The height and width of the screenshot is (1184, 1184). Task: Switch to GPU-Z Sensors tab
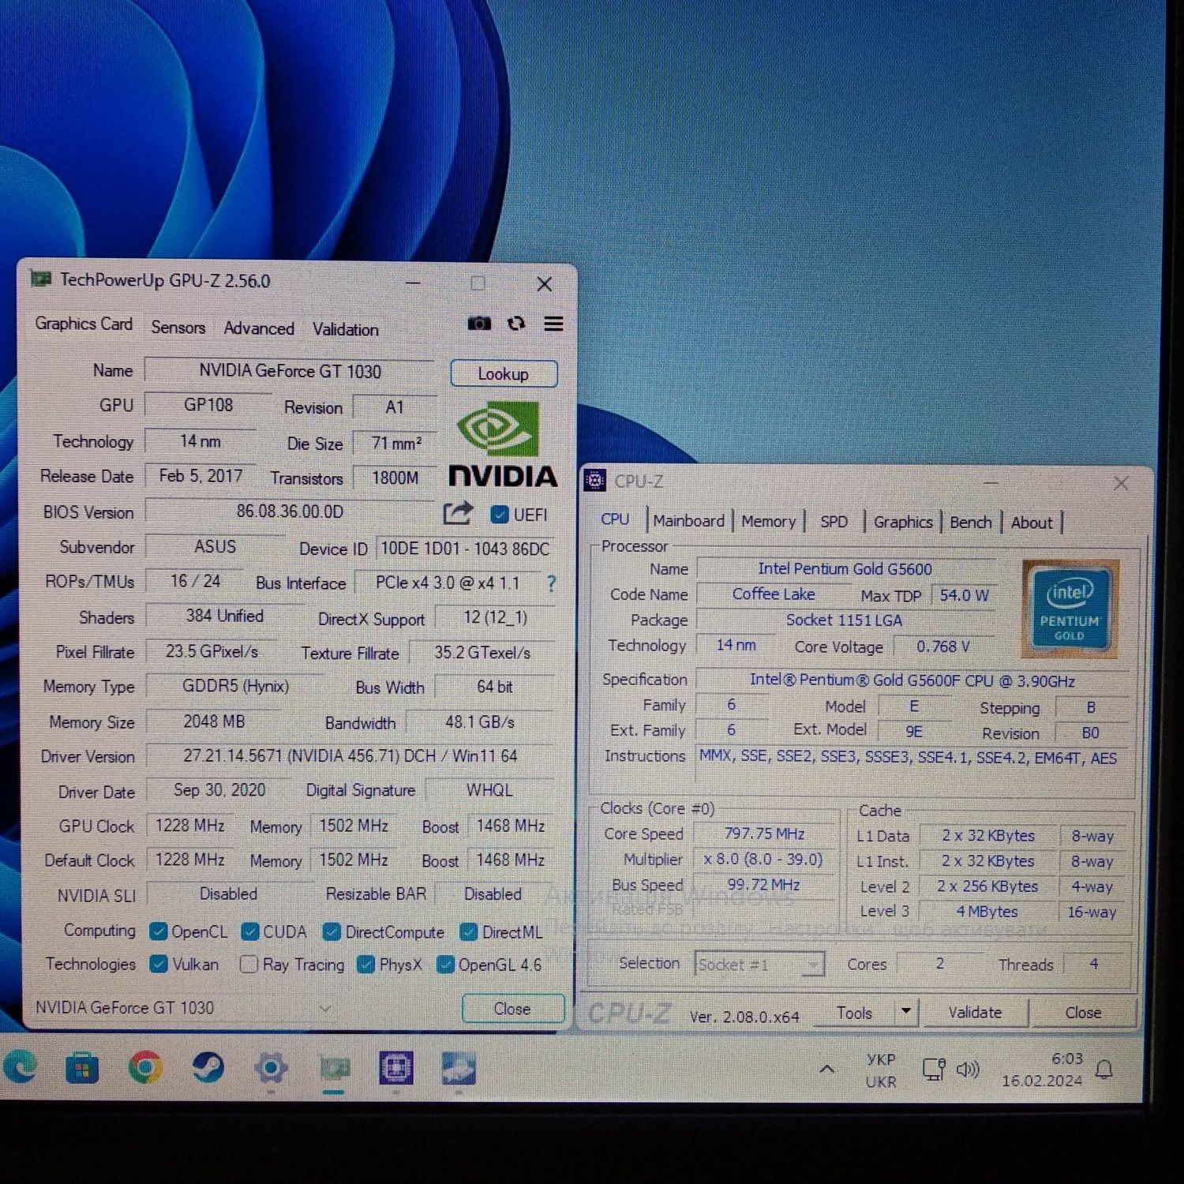pyautogui.click(x=178, y=328)
